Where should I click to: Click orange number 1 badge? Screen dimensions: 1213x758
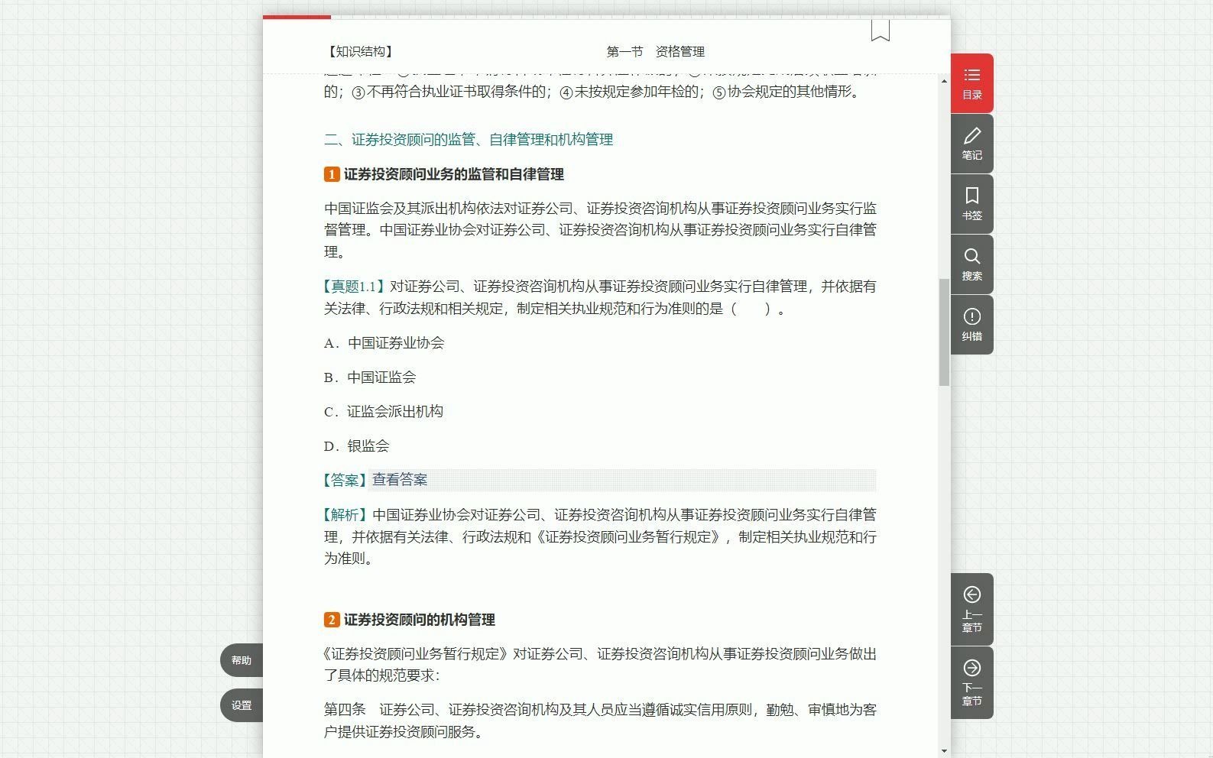click(x=332, y=174)
